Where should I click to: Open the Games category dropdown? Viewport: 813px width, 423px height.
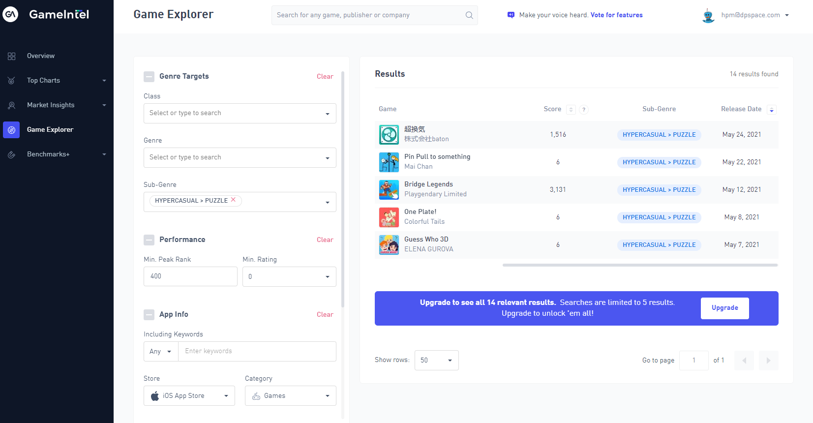tap(291, 396)
